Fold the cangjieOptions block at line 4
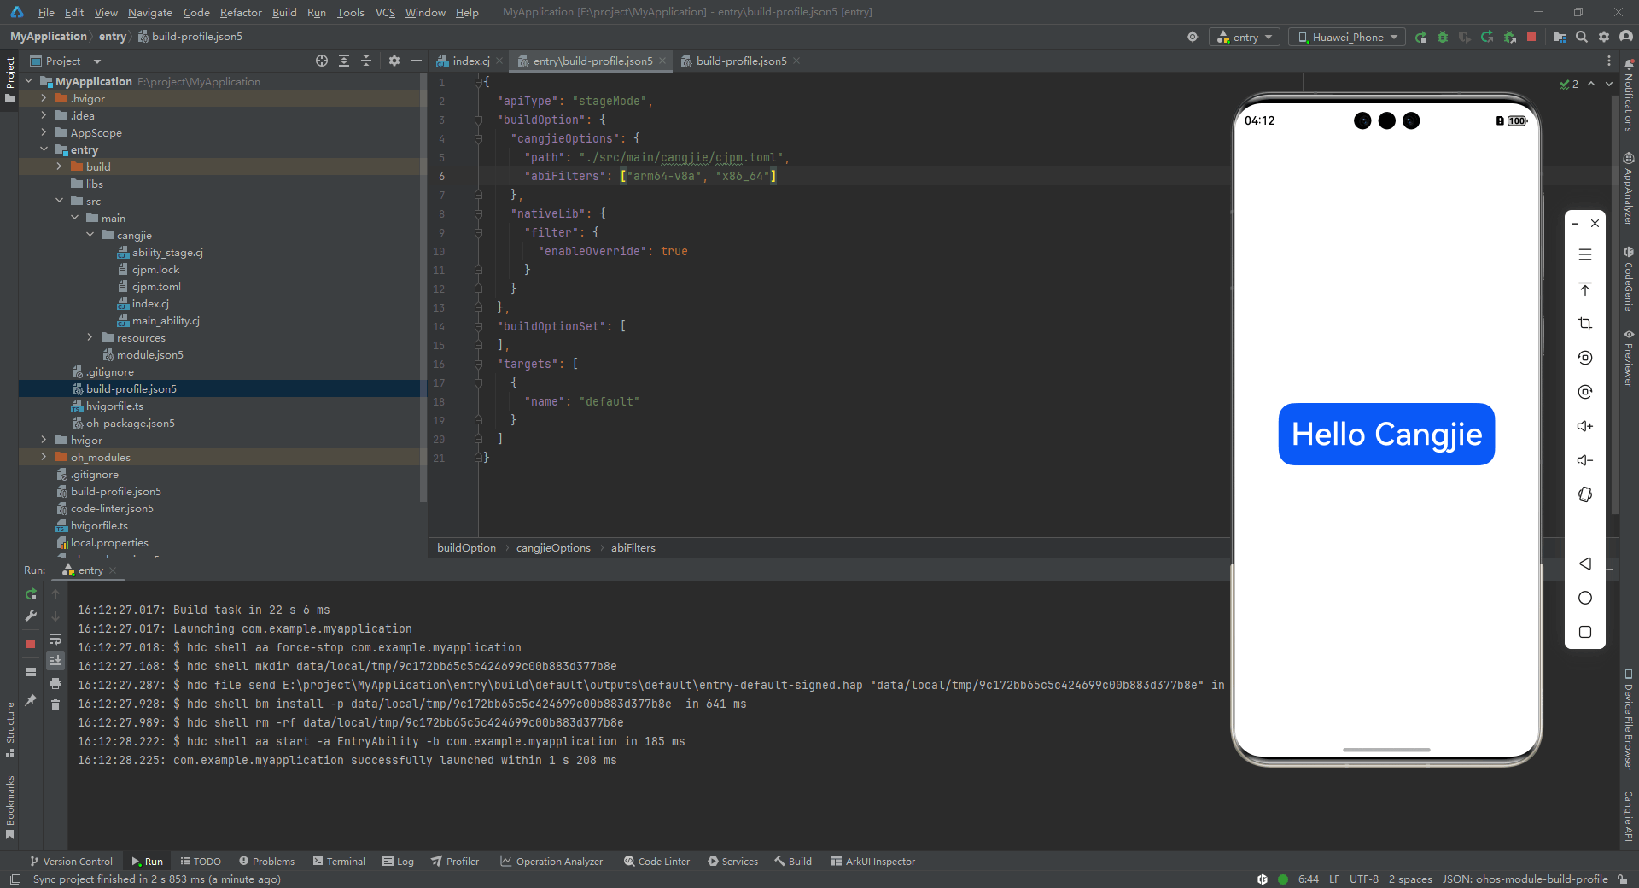Screen dimensions: 1639x888 coord(478,138)
